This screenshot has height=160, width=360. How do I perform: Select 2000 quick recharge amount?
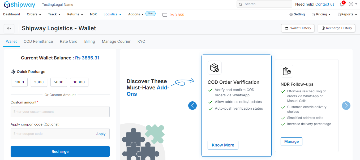(x=39, y=82)
